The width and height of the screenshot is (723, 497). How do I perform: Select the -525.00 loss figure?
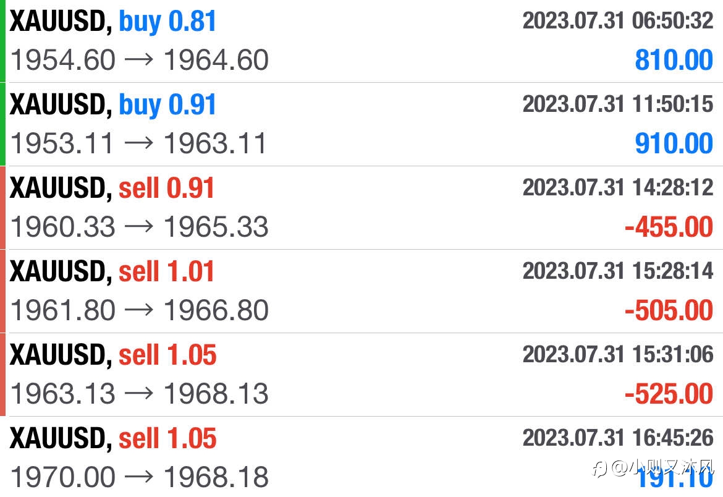669,394
